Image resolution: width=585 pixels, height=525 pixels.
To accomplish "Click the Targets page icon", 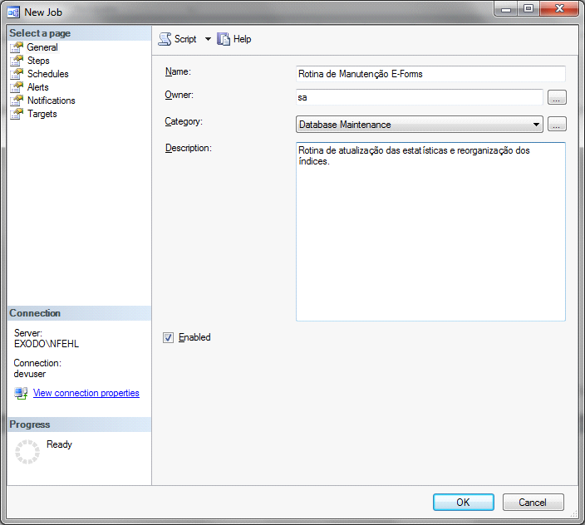I will click(17, 114).
